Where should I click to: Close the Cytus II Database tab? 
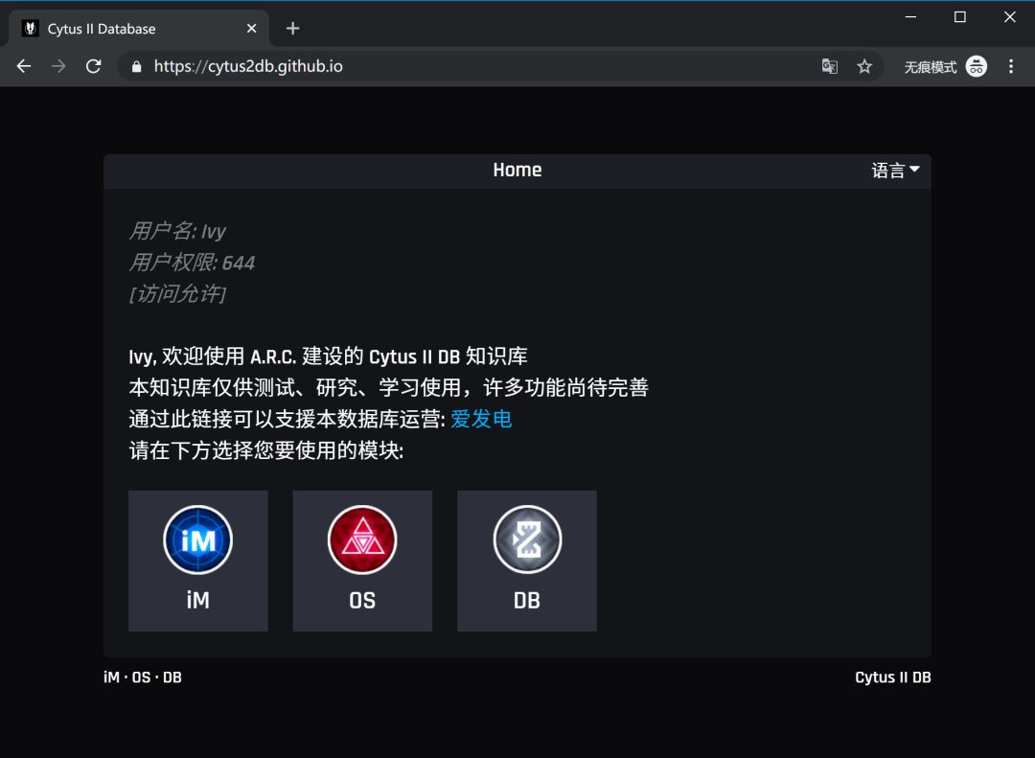(251, 29)
